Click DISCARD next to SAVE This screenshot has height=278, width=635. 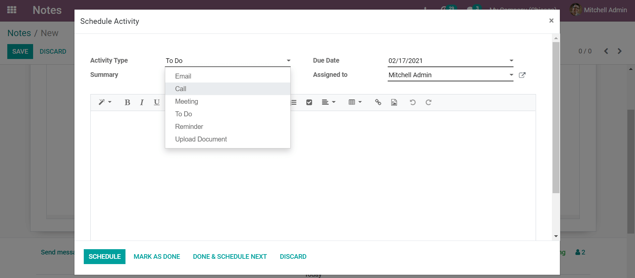[x=53, y=51]
